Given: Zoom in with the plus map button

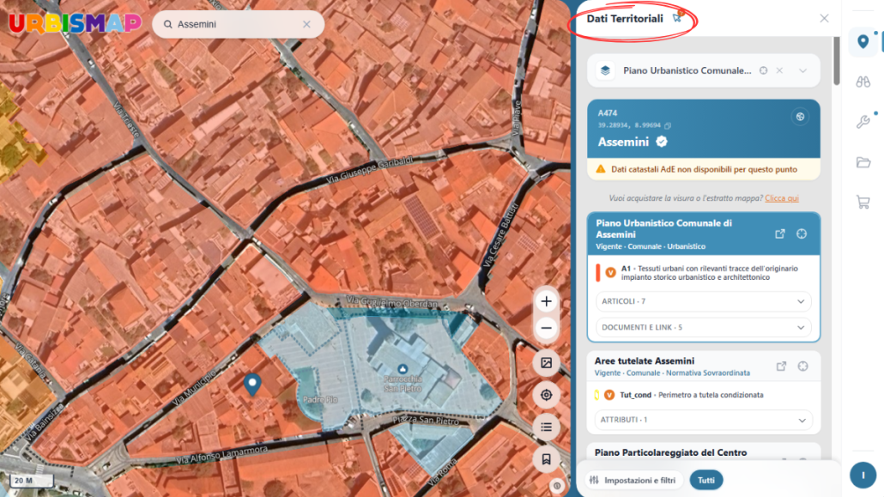Looking at the screenshot, I should [546, 302].
